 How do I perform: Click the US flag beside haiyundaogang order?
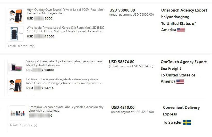click(x=181, y=30)
